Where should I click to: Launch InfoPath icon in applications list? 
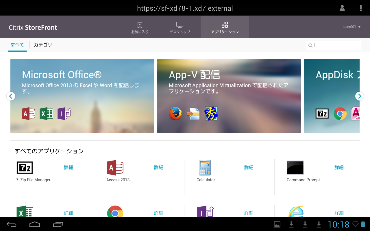tap(205, 212)
